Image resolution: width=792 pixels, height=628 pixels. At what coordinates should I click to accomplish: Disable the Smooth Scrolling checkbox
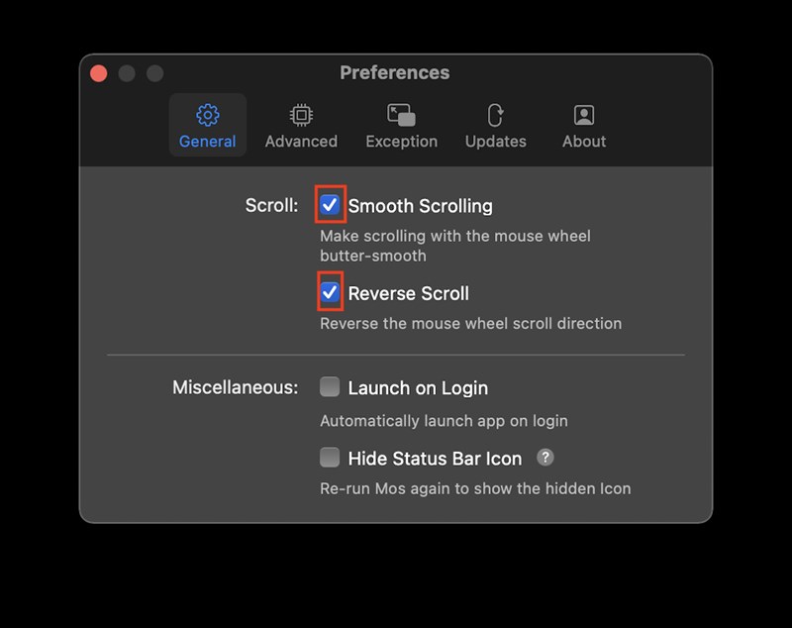pos(331,206)
